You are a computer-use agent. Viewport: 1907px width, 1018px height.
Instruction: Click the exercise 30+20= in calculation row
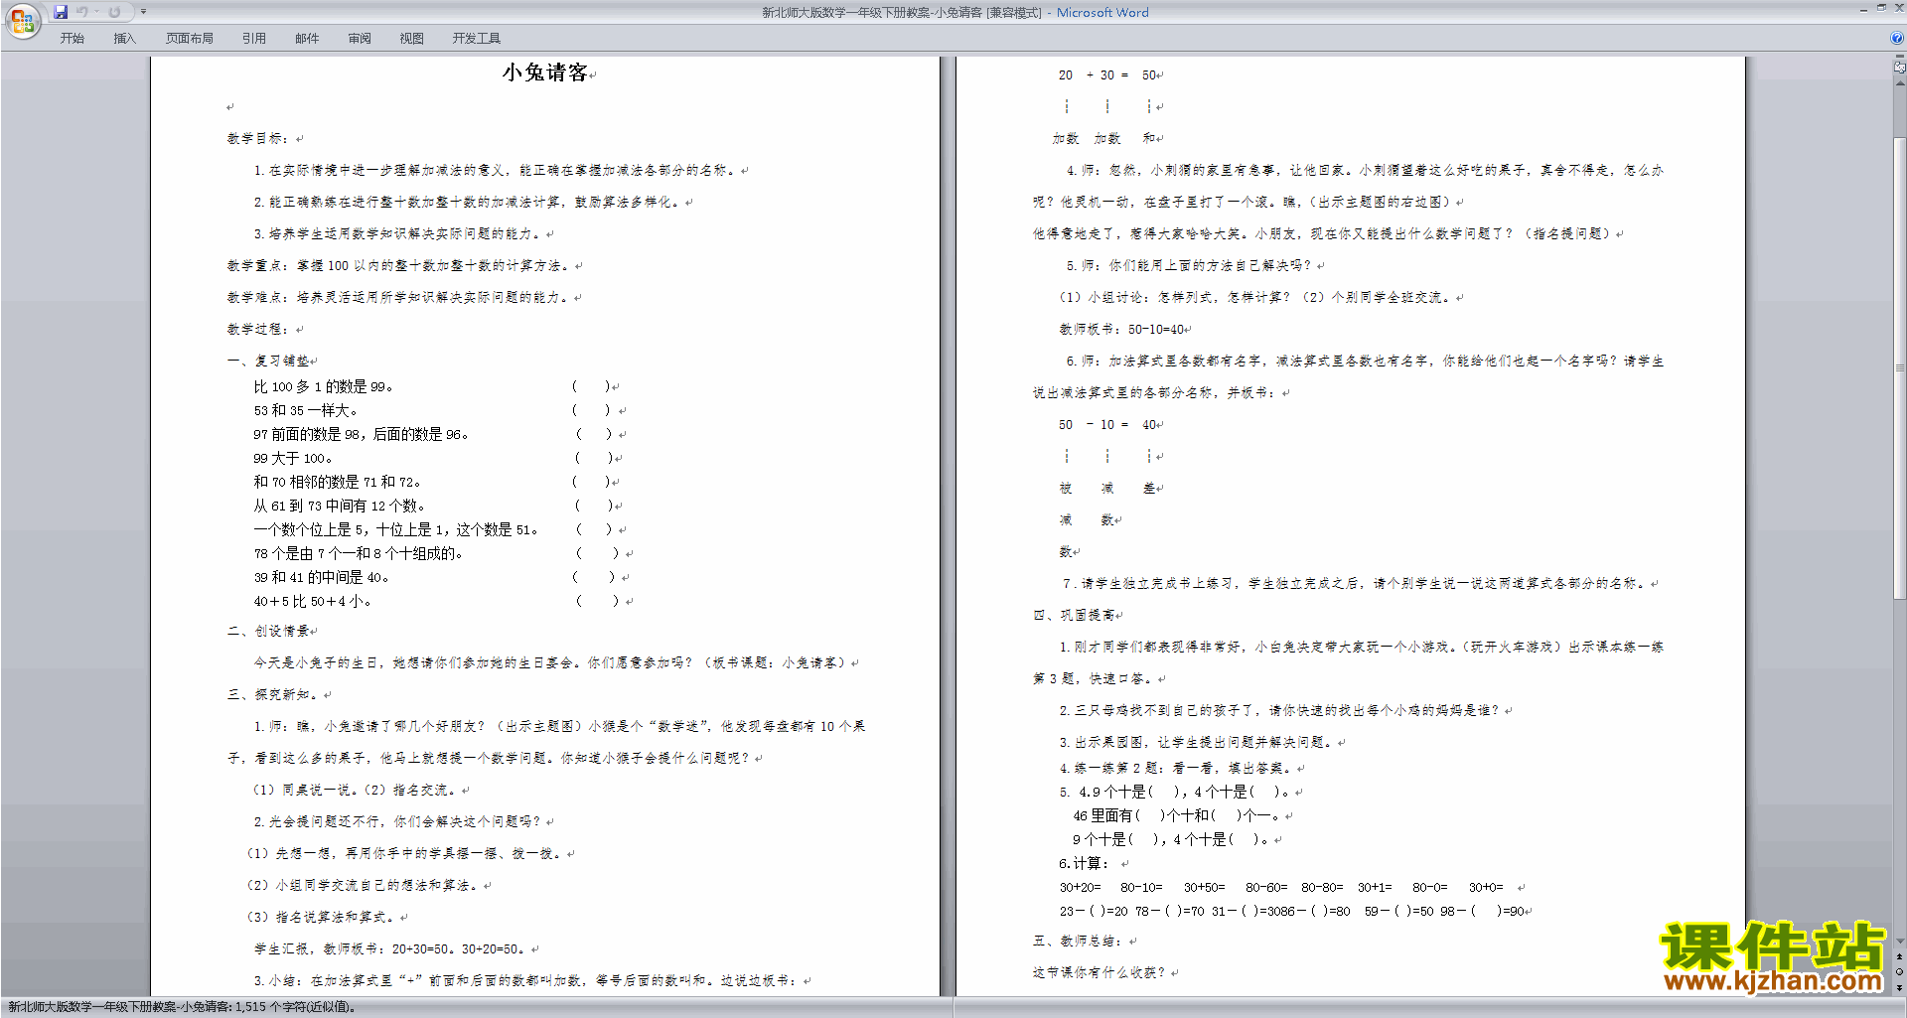(1080, 887)
